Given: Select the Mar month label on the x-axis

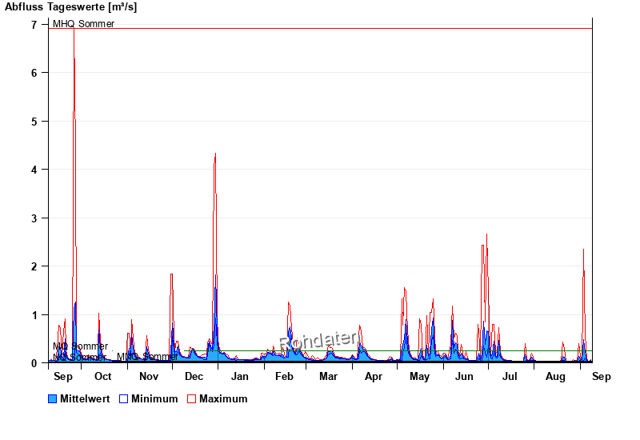Looking at the screenshot, I should (329, 376).
